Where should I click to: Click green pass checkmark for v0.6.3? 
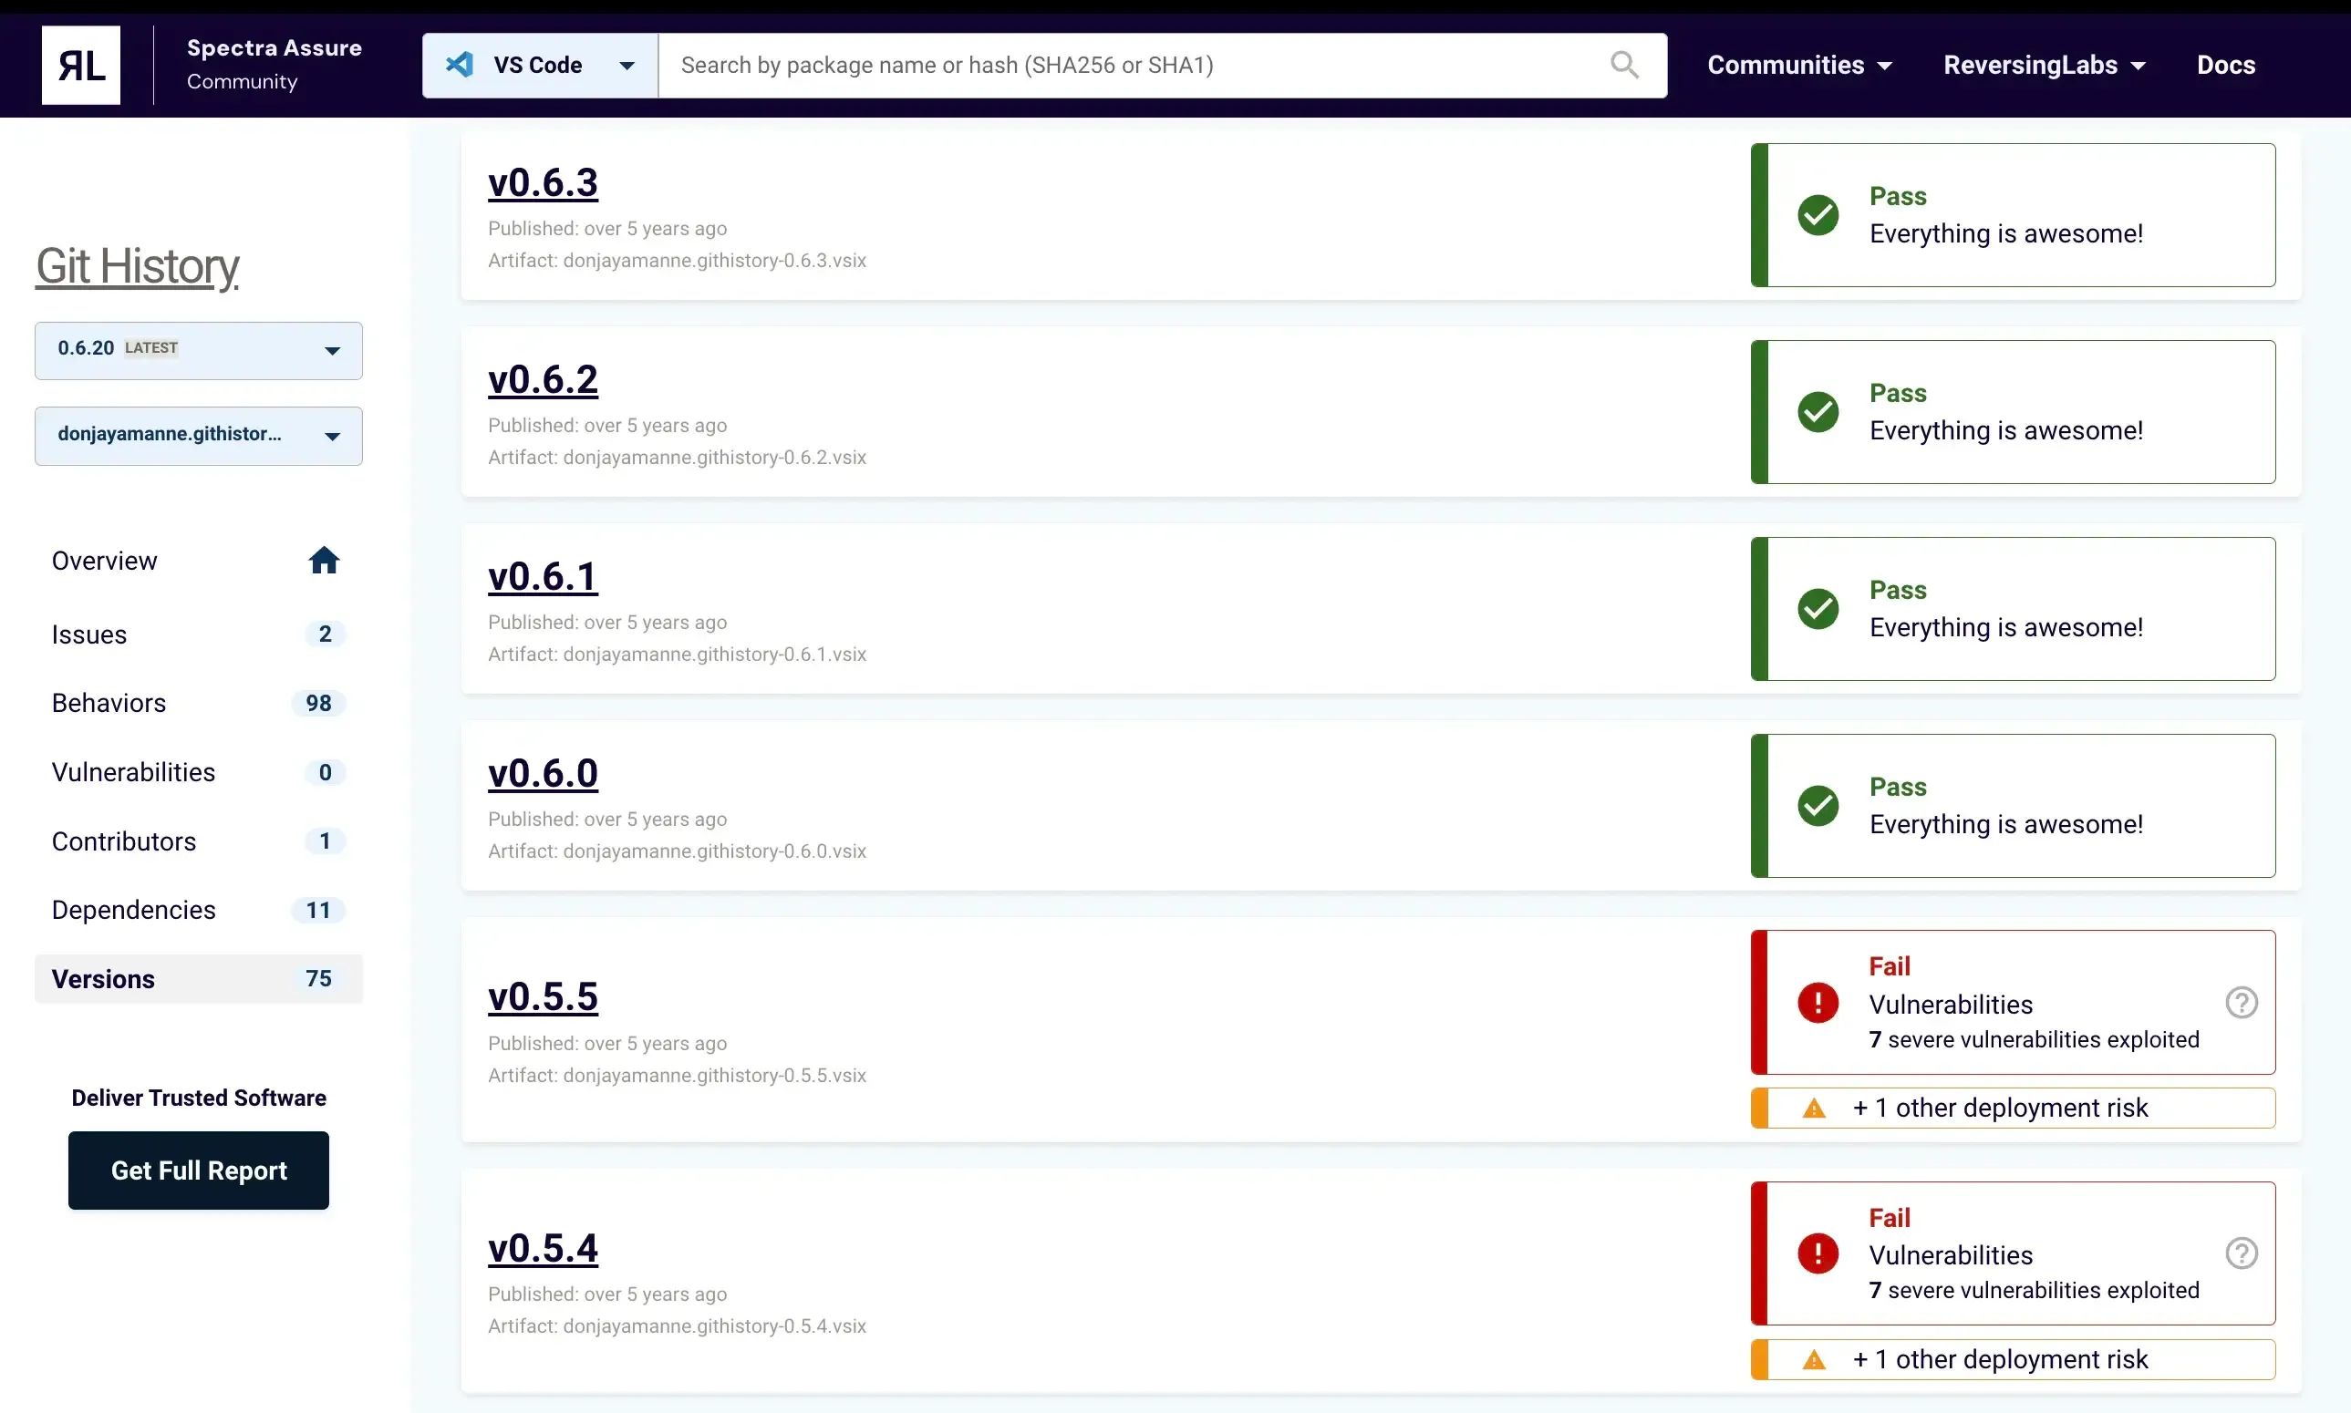(1818, 215)
